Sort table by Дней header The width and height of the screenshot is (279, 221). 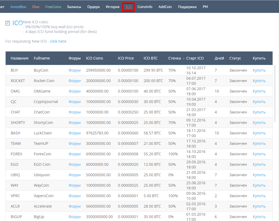pyautogui.click(x=219, y=58)
